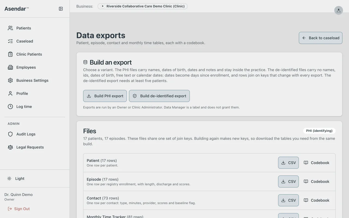Click the Profile person icon
Screen dimensions: 349x218
point(10,93)
